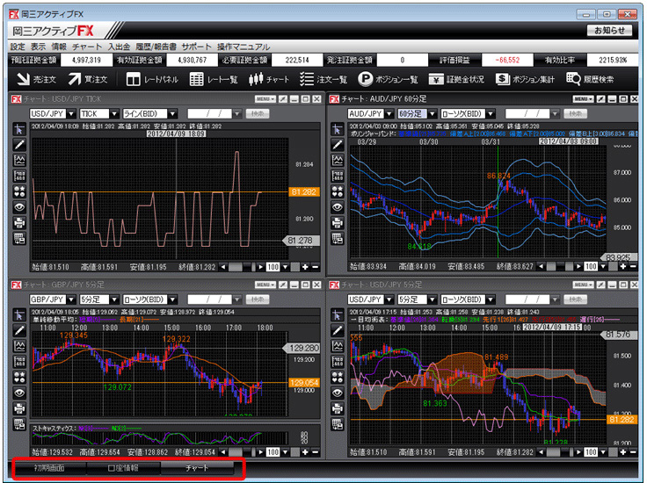Switch to the 初期画面 tab
The width and height of the screenshot is (647, 483).
[x=49, y=468]
